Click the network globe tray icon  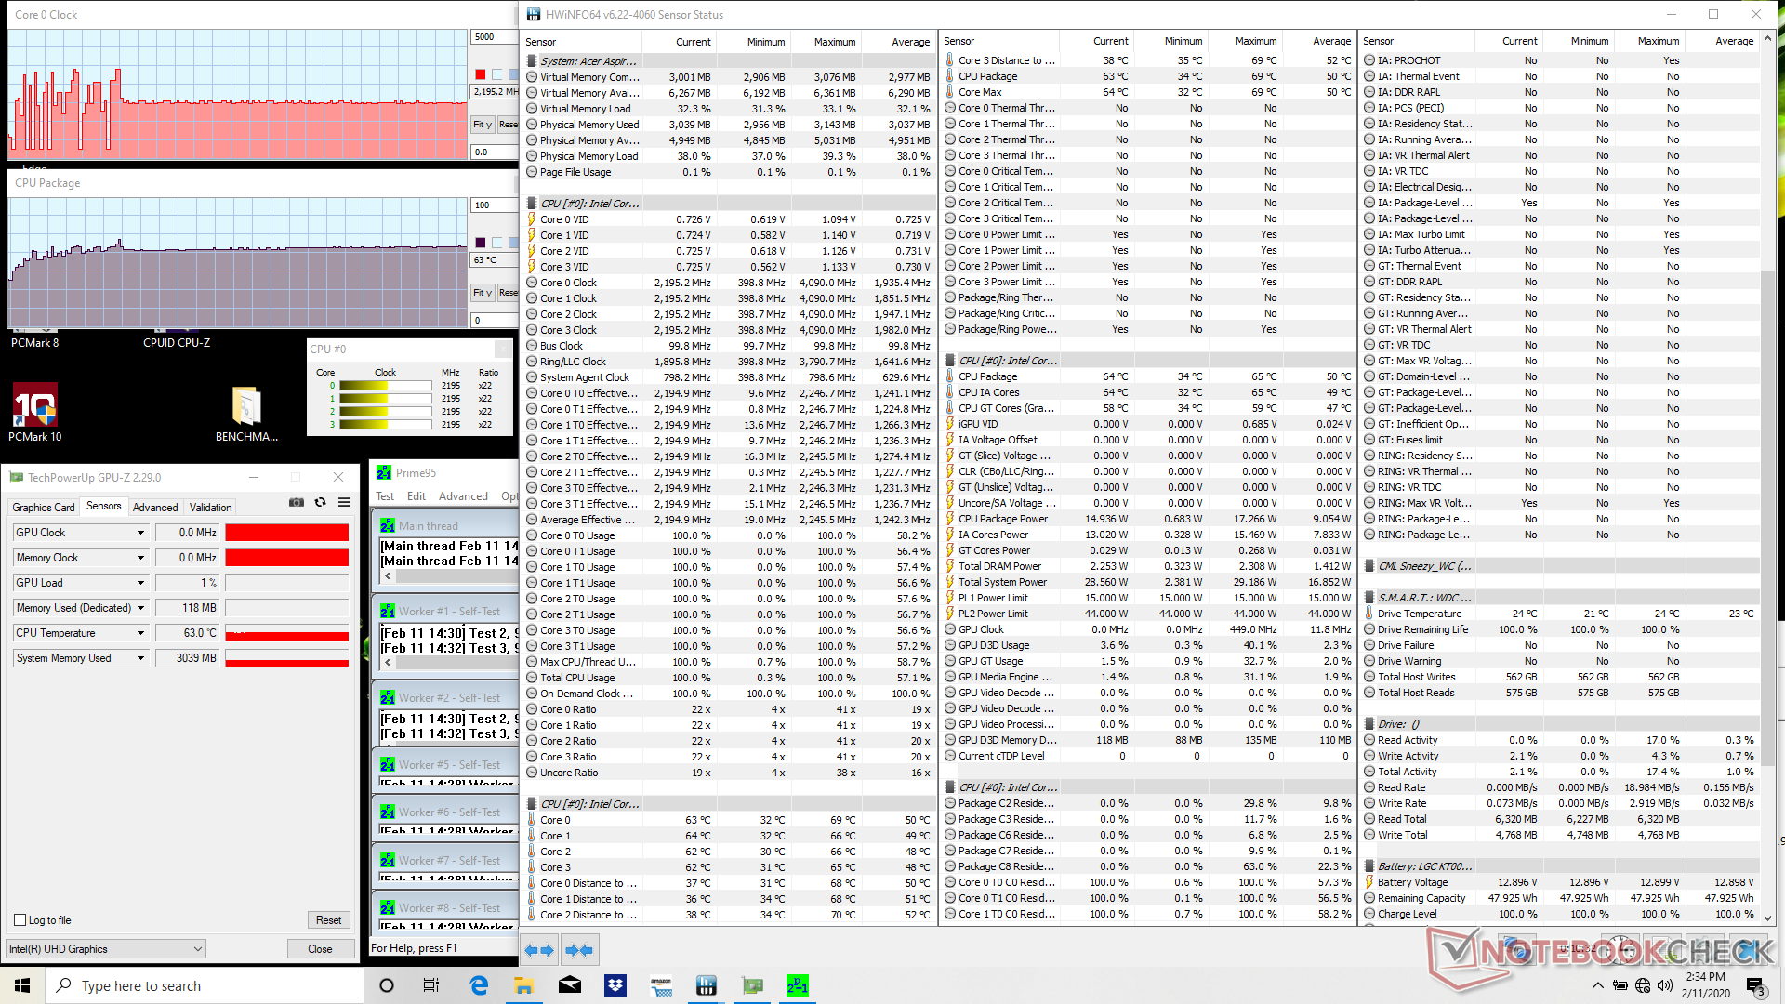click(x=1643, y=985)
